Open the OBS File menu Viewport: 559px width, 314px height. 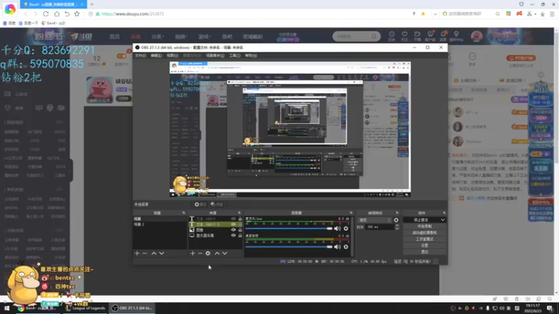(x=140, y=56)
